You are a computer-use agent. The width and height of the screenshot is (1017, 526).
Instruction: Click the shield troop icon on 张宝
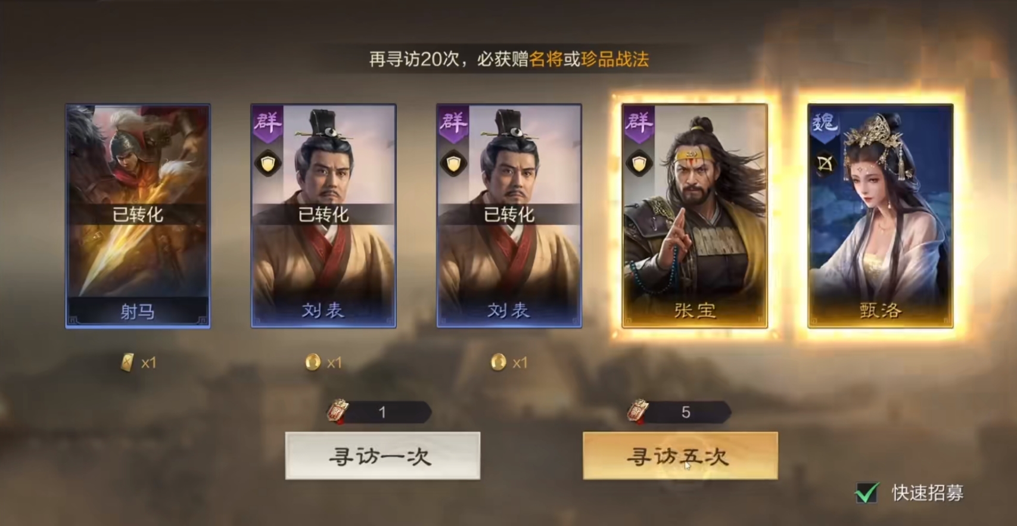click(639, 164)
